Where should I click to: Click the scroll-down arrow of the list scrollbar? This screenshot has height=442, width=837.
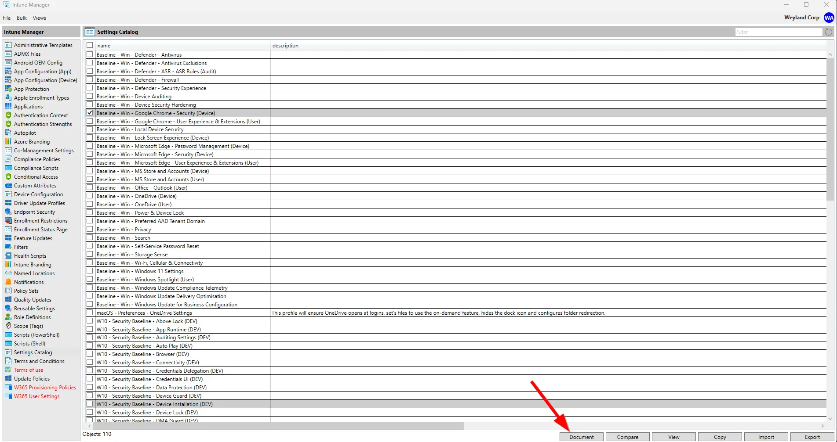pos(830,419)
